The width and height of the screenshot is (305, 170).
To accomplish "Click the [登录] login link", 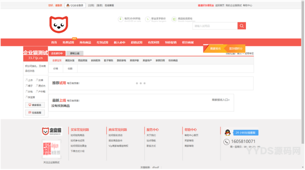I will [x=99, y=6].
